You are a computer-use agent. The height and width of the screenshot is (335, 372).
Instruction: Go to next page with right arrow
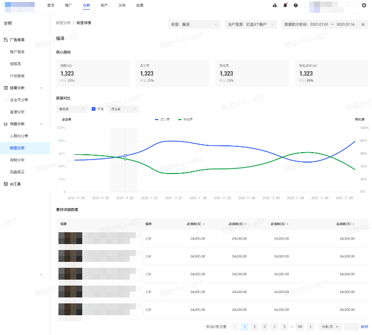[311, 327]
